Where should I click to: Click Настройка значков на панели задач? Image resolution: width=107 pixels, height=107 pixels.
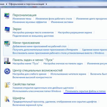[x=63, y=63]
